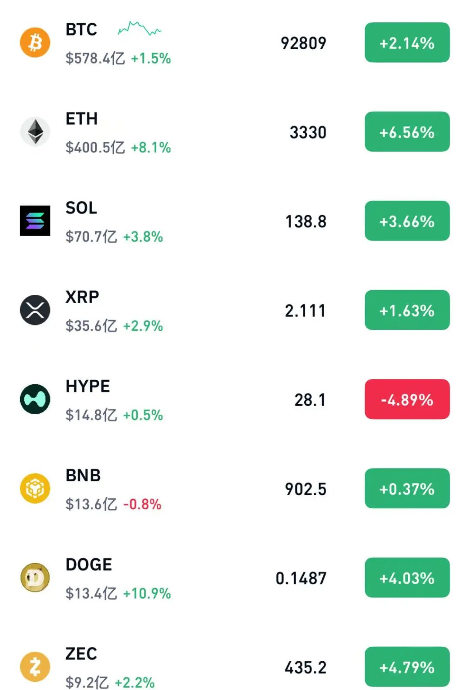Click the Zcash ZEC coin icon

[35, 666]
